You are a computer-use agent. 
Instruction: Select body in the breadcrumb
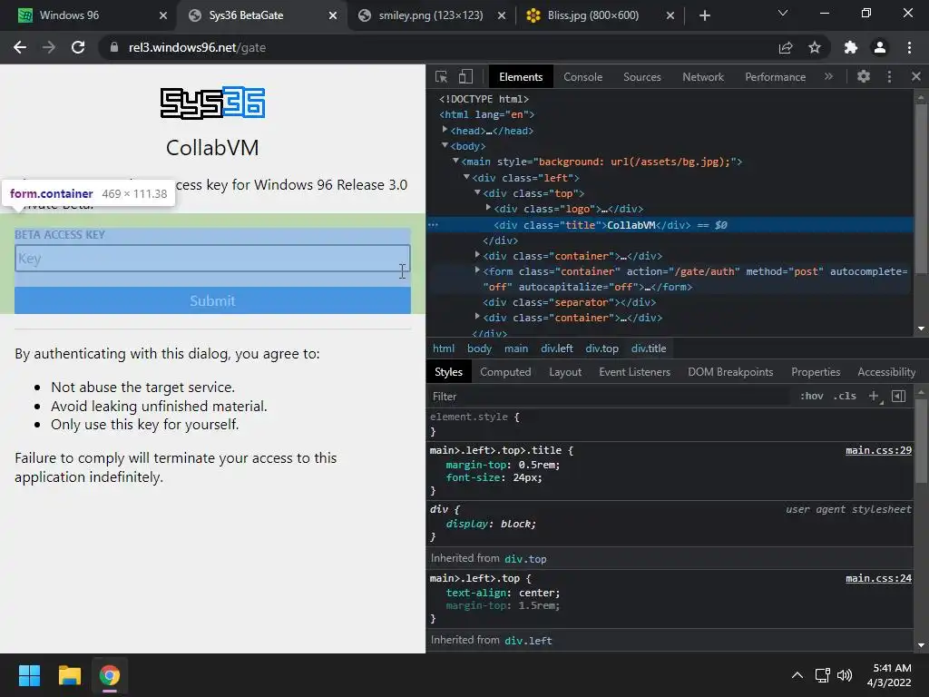[479, 348]
